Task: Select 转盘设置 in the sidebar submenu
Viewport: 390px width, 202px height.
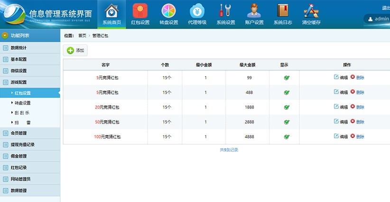Action: (x=22, y=103)
